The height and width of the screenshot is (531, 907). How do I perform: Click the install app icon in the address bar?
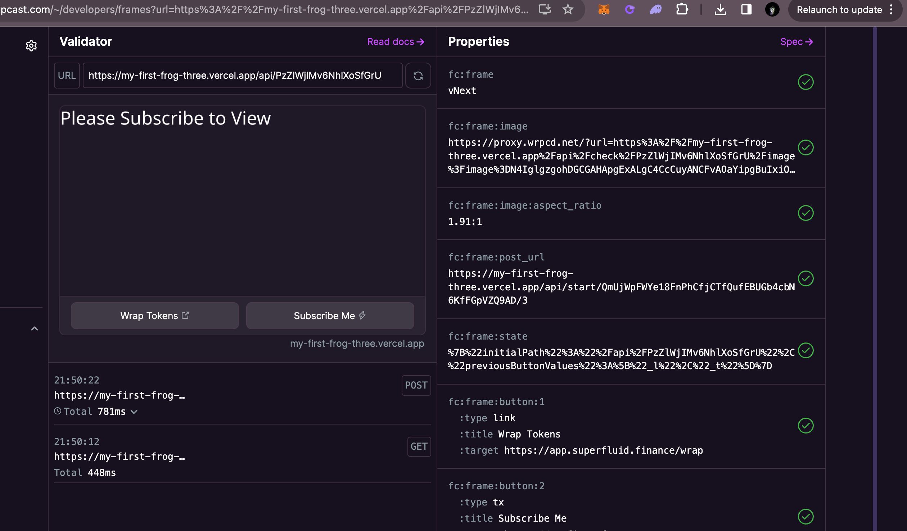click(x=545, y=9)
